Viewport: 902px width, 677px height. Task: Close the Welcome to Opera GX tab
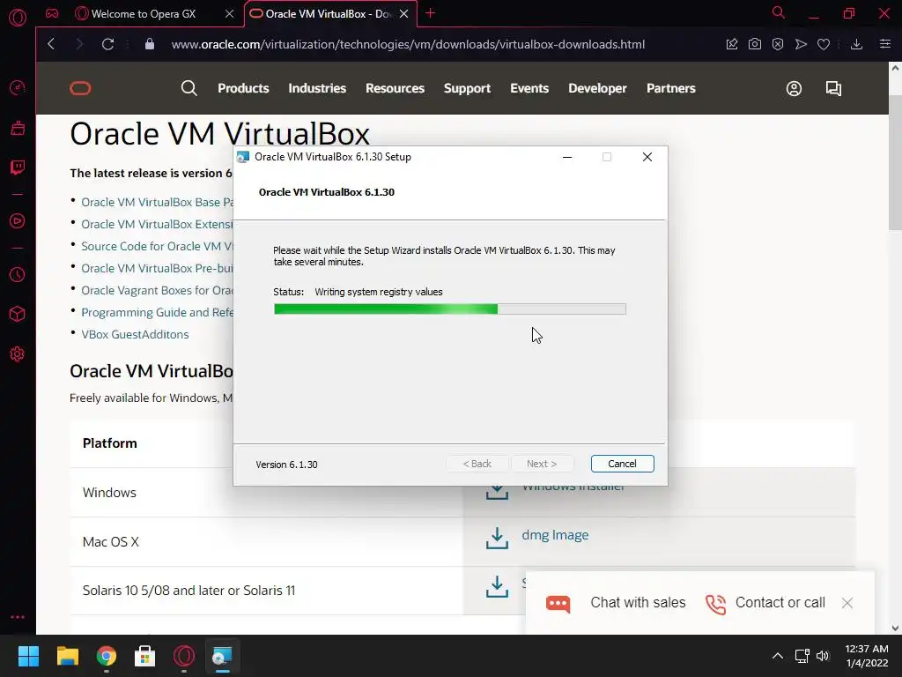point(230,14)
